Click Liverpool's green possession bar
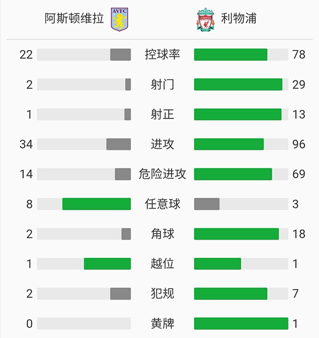The image size is (319, 338). pyautogui.click(x=230, y=55)
